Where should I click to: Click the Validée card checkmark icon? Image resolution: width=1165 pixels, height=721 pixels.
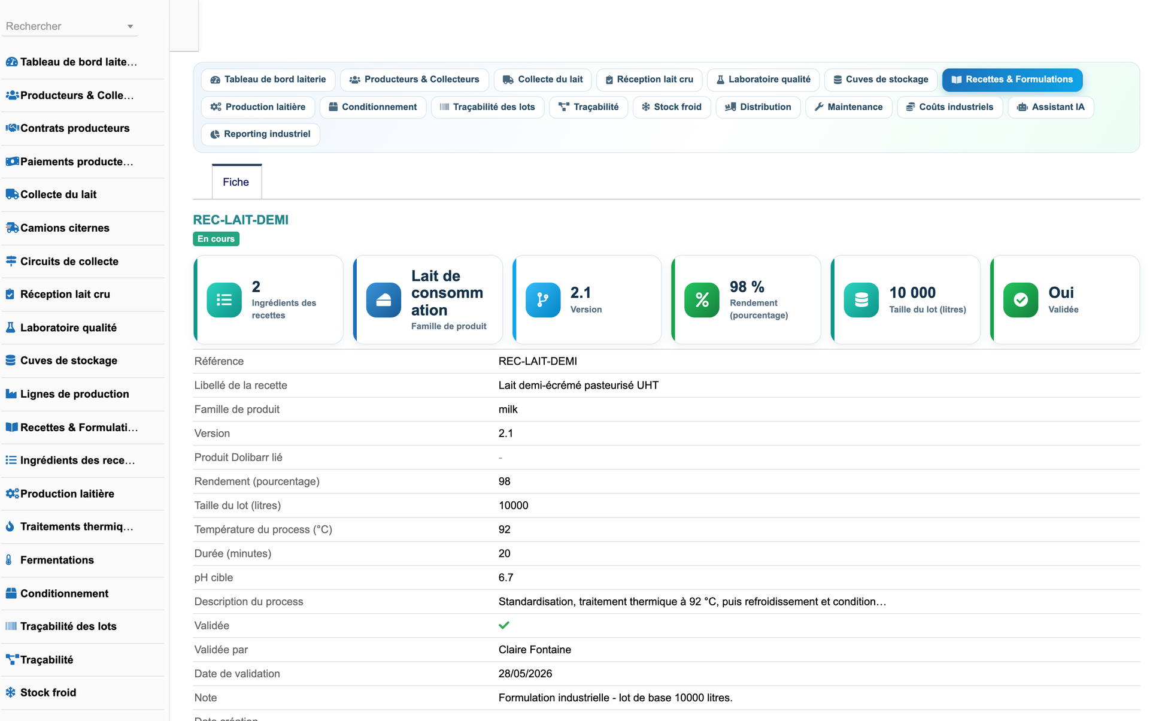(1021, 300)
